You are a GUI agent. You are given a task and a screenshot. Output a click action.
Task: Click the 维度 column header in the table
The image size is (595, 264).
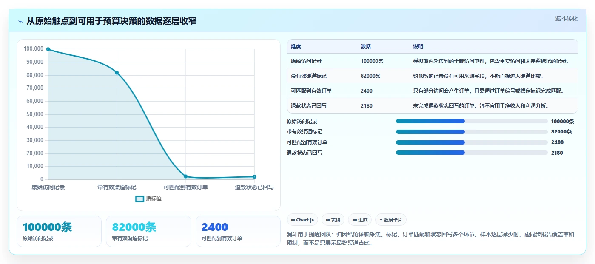tap(296, 47)
